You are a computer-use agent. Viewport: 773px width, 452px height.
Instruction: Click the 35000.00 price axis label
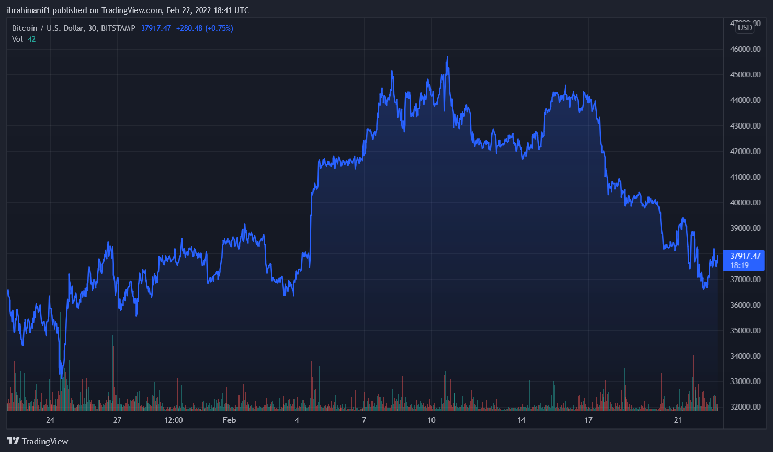(745, 330)
